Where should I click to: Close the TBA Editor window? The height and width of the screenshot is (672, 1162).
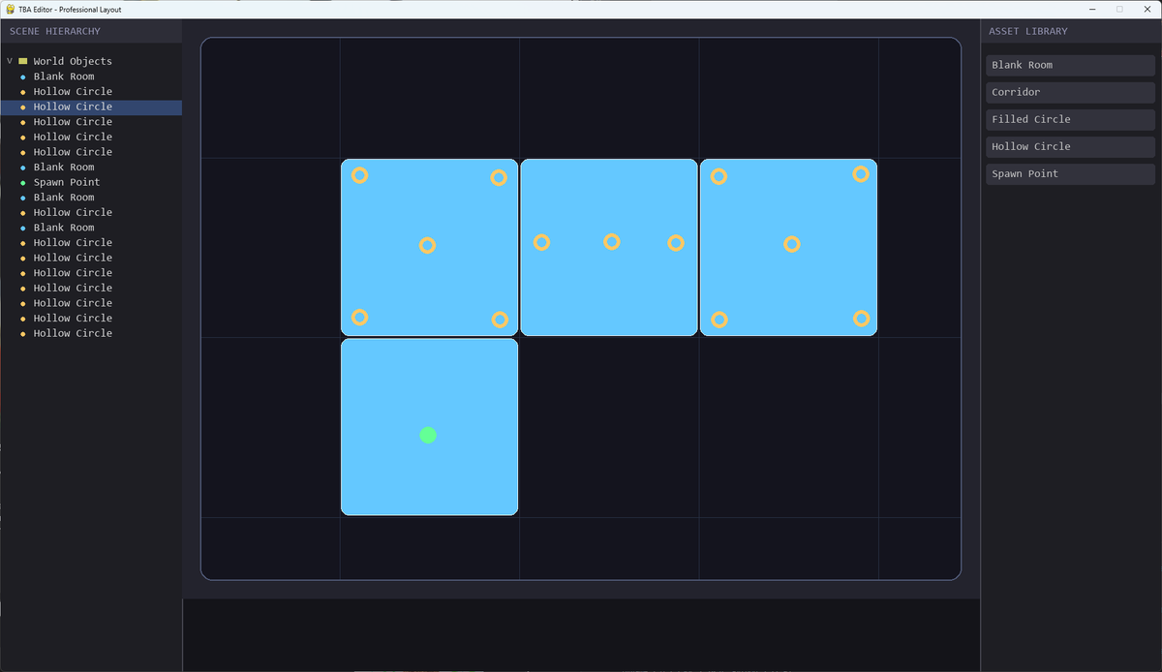[1147, 9]
